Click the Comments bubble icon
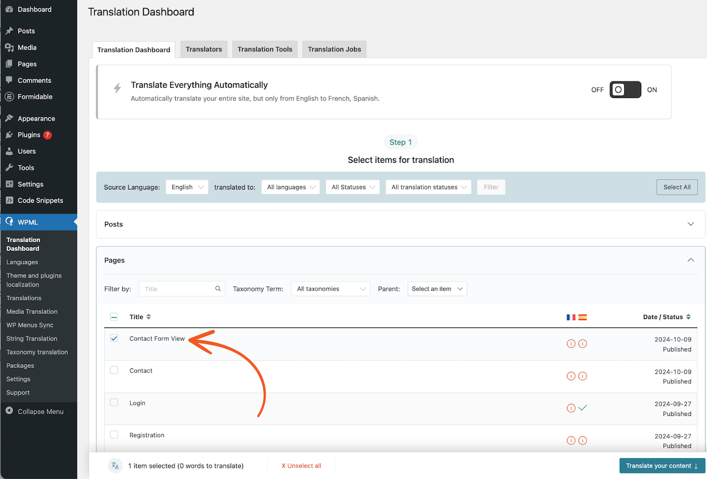Viewport: 707px width, 479px height. pos(9,80)
